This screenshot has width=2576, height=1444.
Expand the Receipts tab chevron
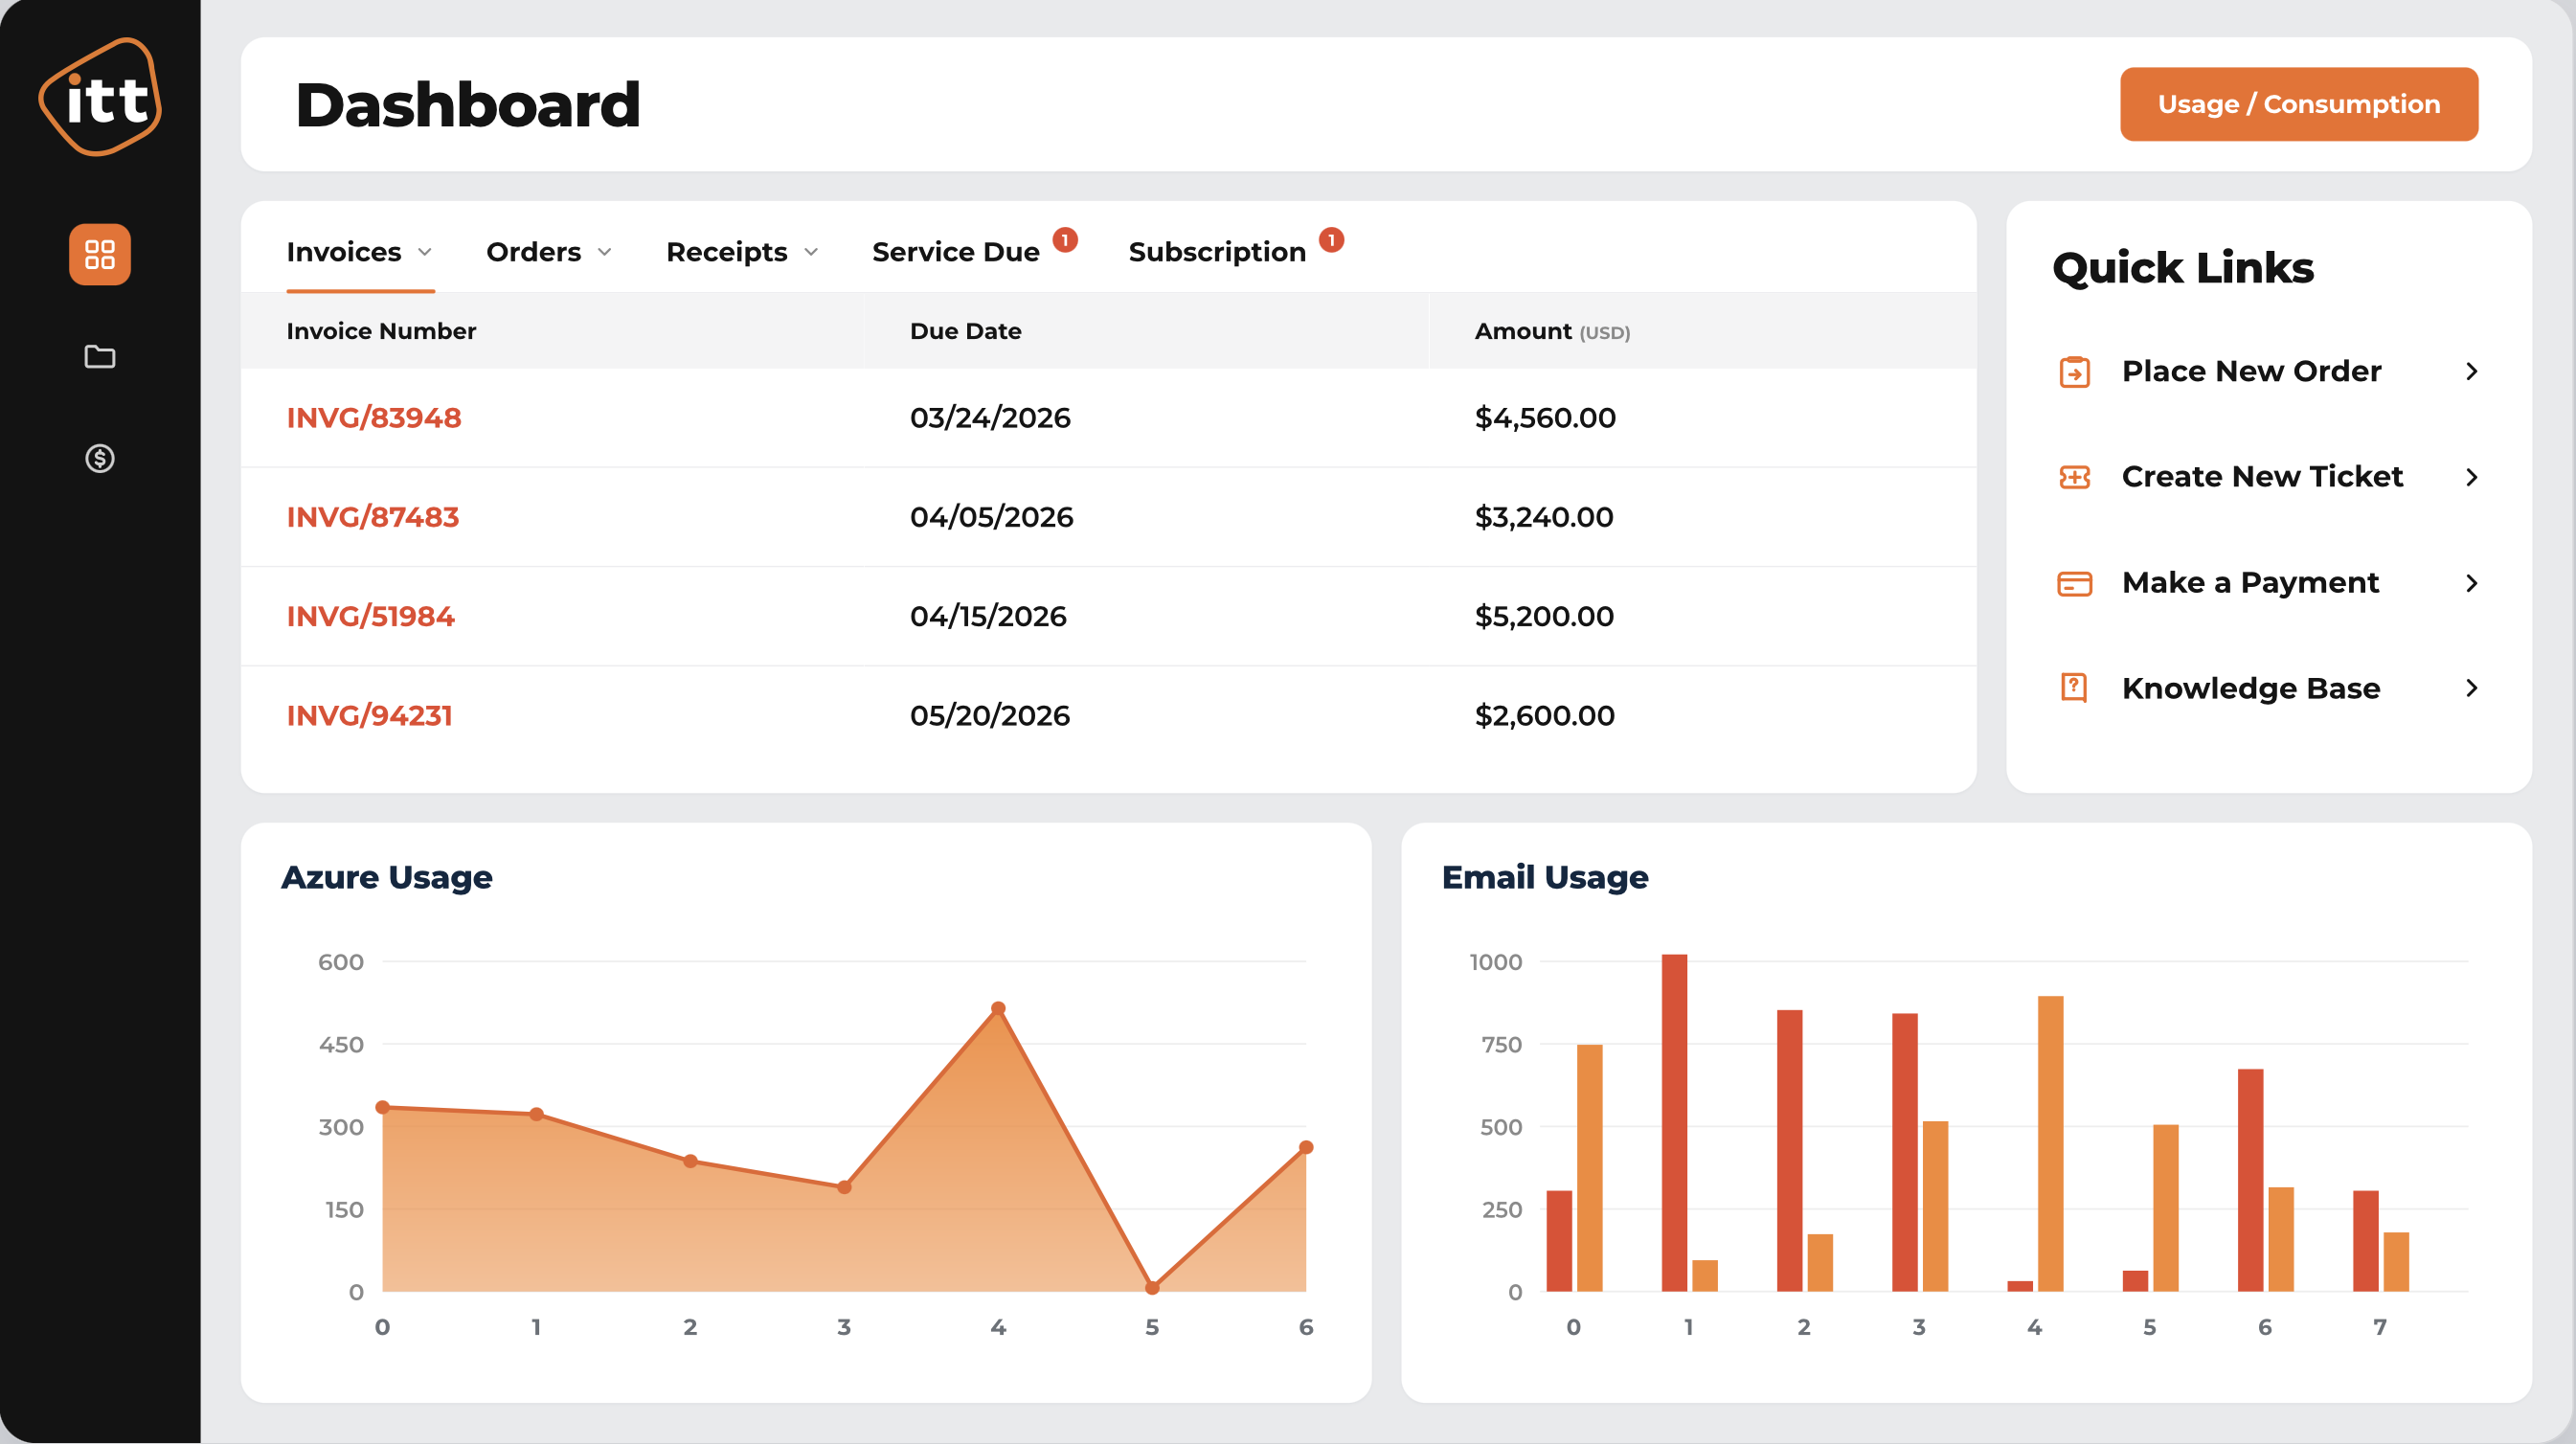coord(811,252)
